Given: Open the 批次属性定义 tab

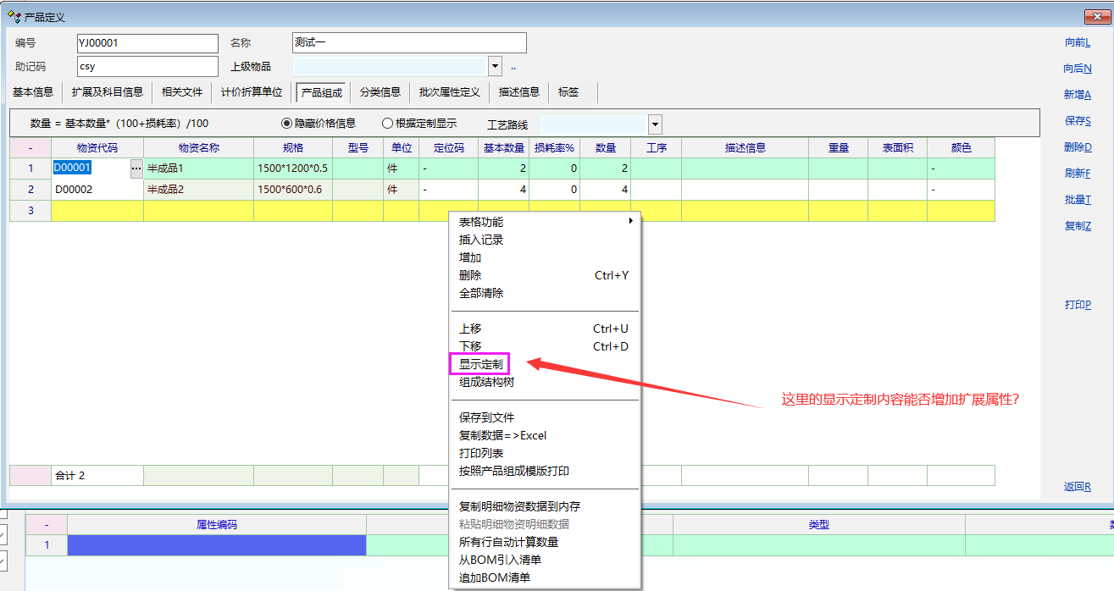Looking at the screenshot, I should coord(449,92).
